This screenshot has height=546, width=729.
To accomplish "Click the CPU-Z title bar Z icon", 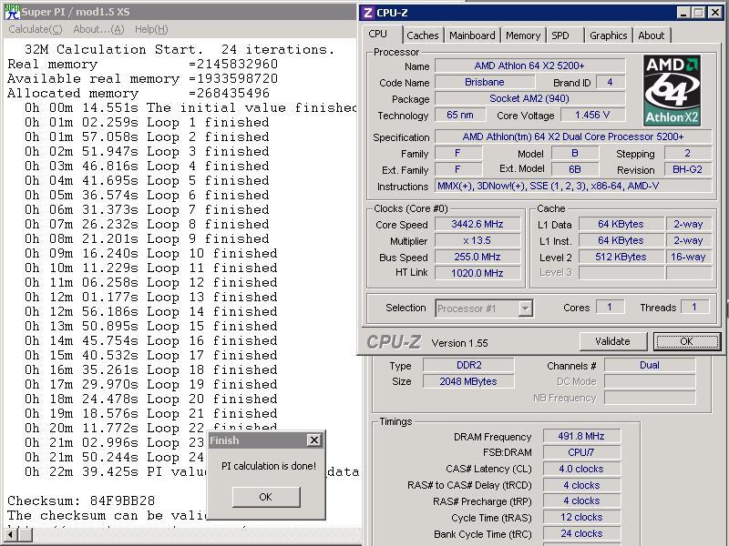I will [367, 13].
